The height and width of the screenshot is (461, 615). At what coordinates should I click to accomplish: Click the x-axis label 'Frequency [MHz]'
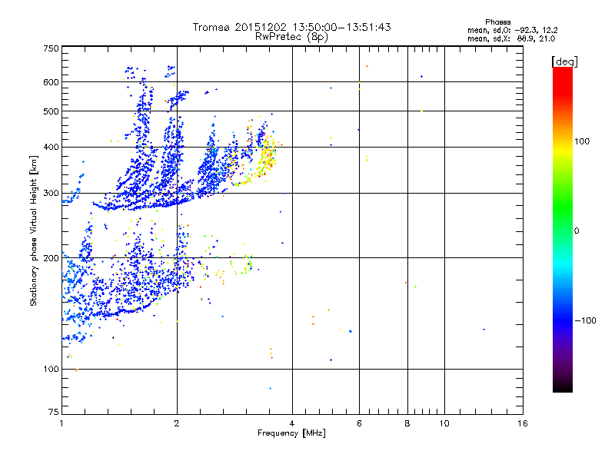[291, 433]
